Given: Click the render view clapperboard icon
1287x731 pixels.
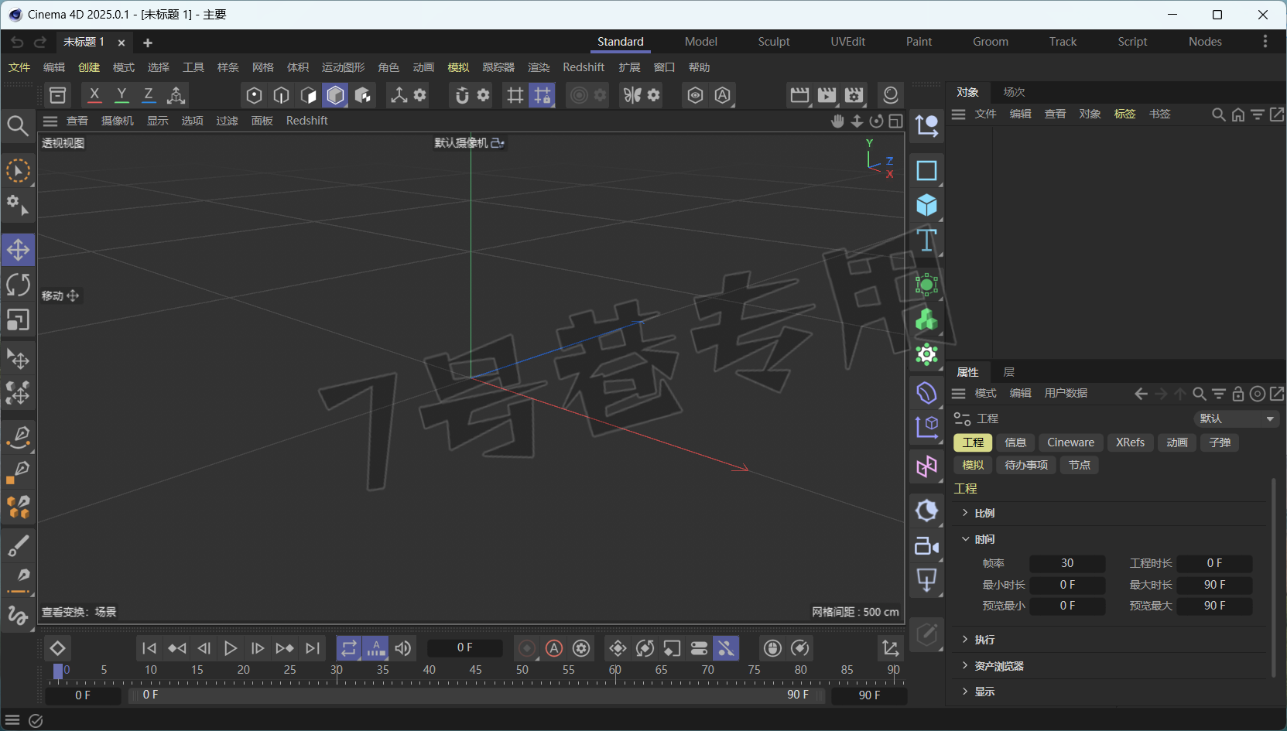Looking at the screenshot, I should (799, 95).
